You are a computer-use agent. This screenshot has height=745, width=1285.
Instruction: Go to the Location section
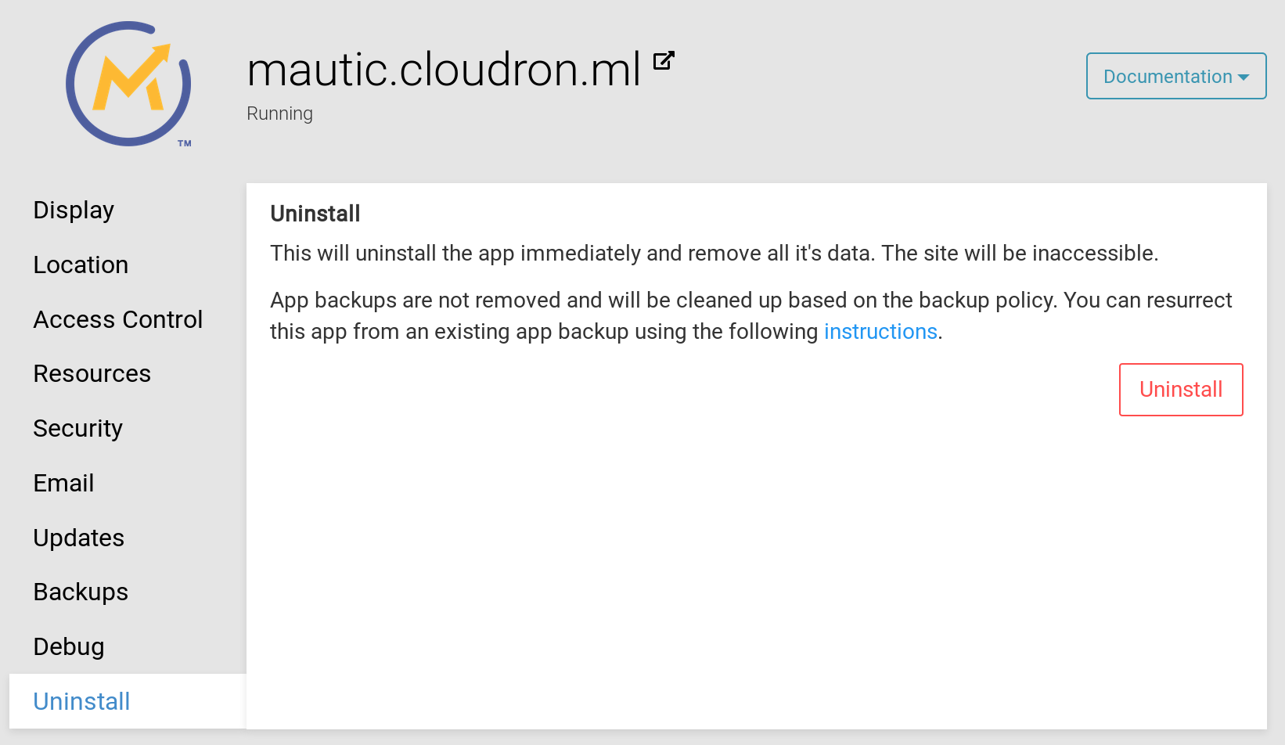pyautogui.click(x=81, y=265)
